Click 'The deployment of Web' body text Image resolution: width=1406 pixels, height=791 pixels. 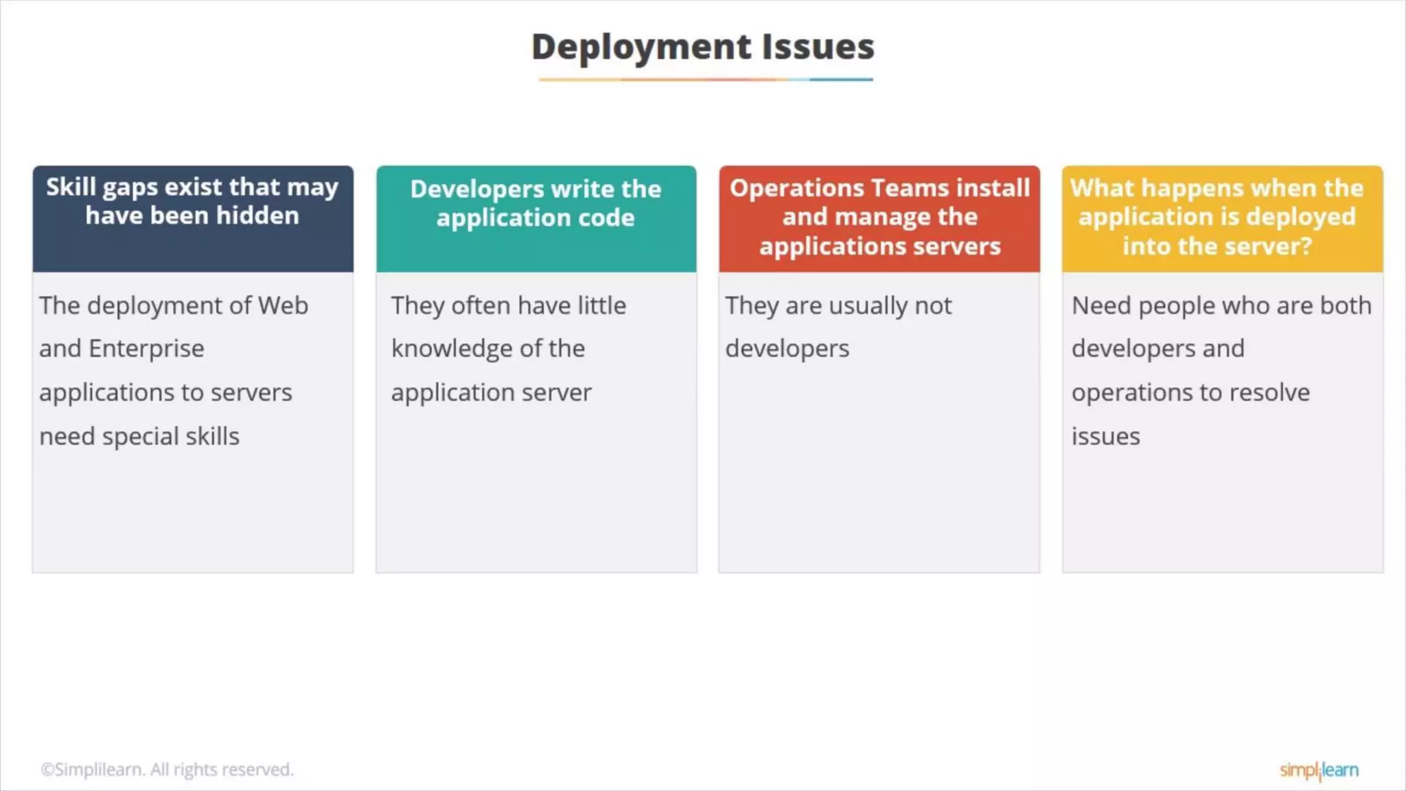tap(173, 306)
